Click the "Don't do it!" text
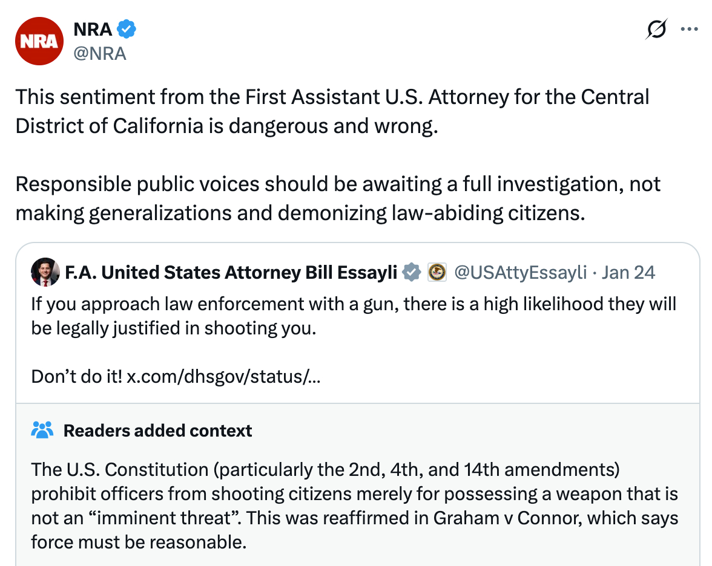Image resolution: width=712 pixels, height=566 pixels. click(x=76, y=377)
